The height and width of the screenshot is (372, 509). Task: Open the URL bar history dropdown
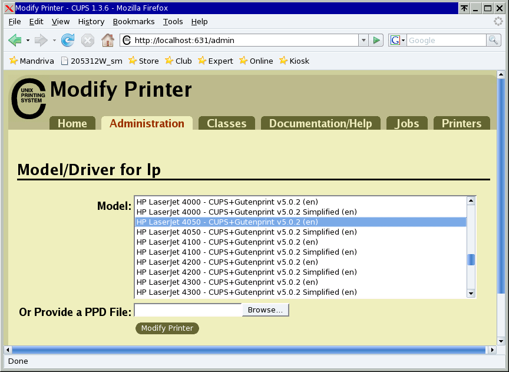pos(363,41)
